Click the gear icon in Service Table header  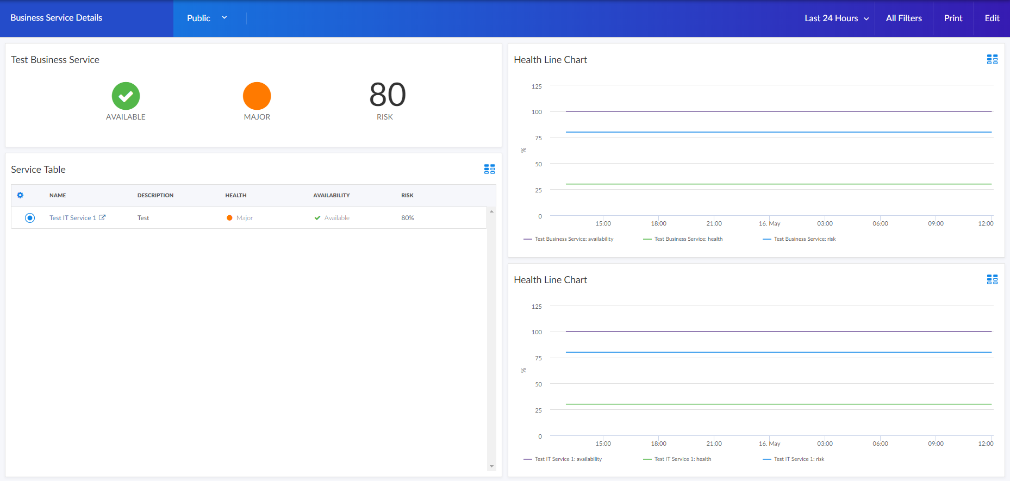click(21, 195)
